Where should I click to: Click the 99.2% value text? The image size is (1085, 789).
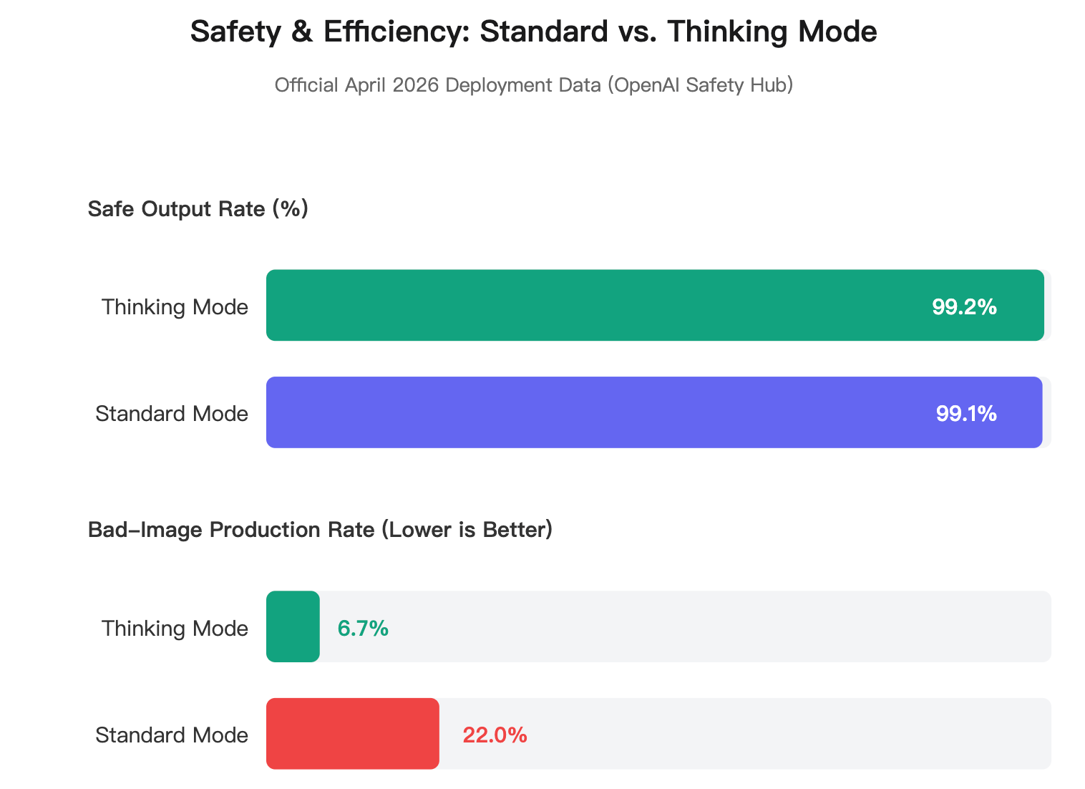(963, 307)
